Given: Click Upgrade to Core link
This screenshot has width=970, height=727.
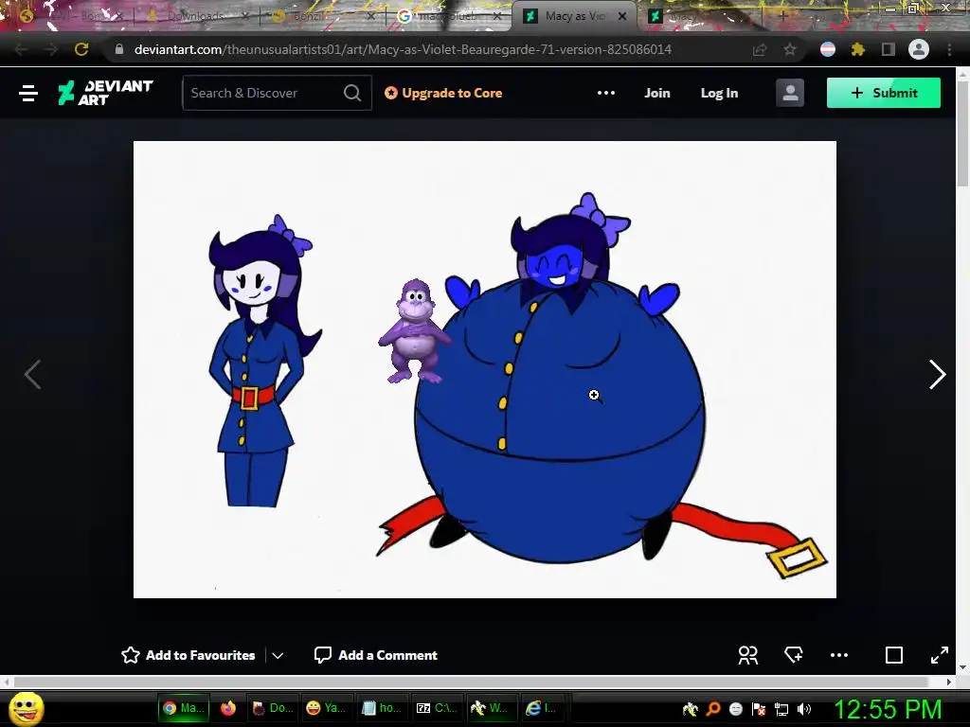Looking at the screenshot, I should 443,93.
